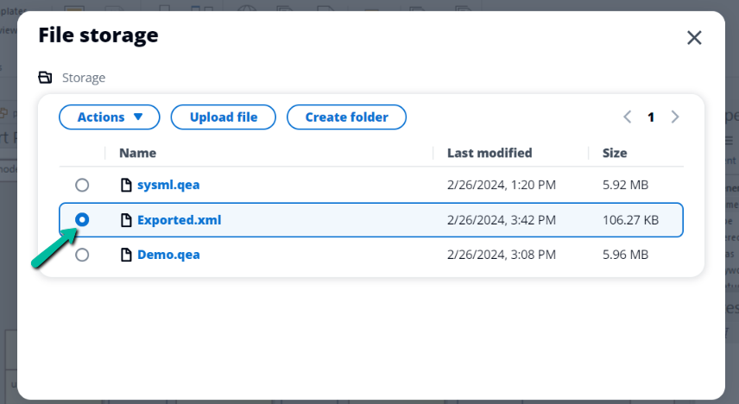Click the file icon beside Demo.qea
The width and height of the screenshot is (739, 404).
[126, 255]
